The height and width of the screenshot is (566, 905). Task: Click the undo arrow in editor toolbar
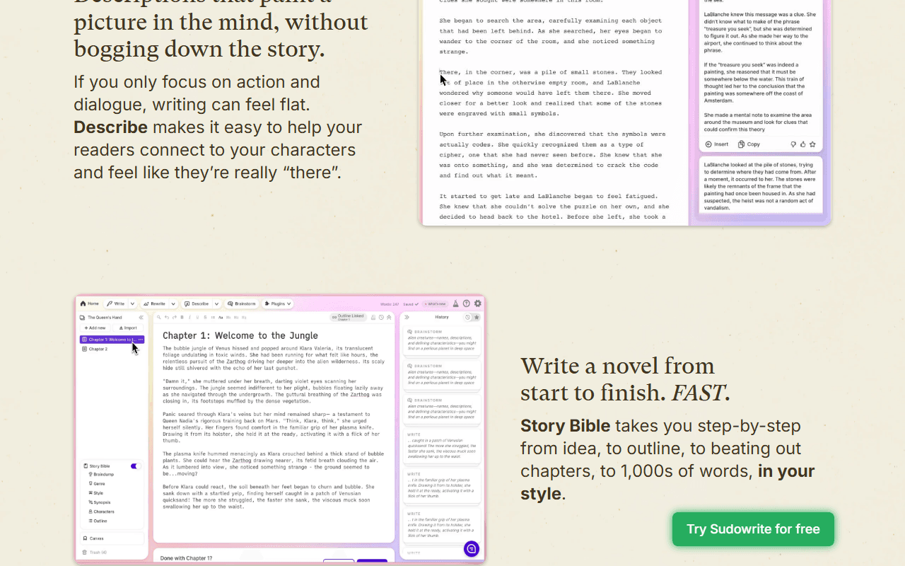[167, 317]
